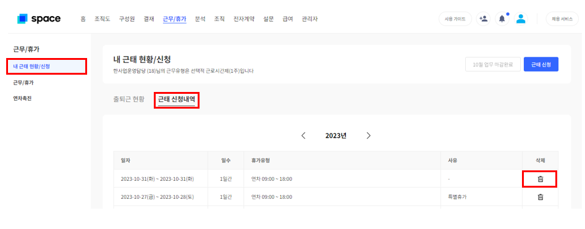The height and width of the screenshot is (229, 585).
Task: Open the 분석 menu
Action: (x=200, y=19)
